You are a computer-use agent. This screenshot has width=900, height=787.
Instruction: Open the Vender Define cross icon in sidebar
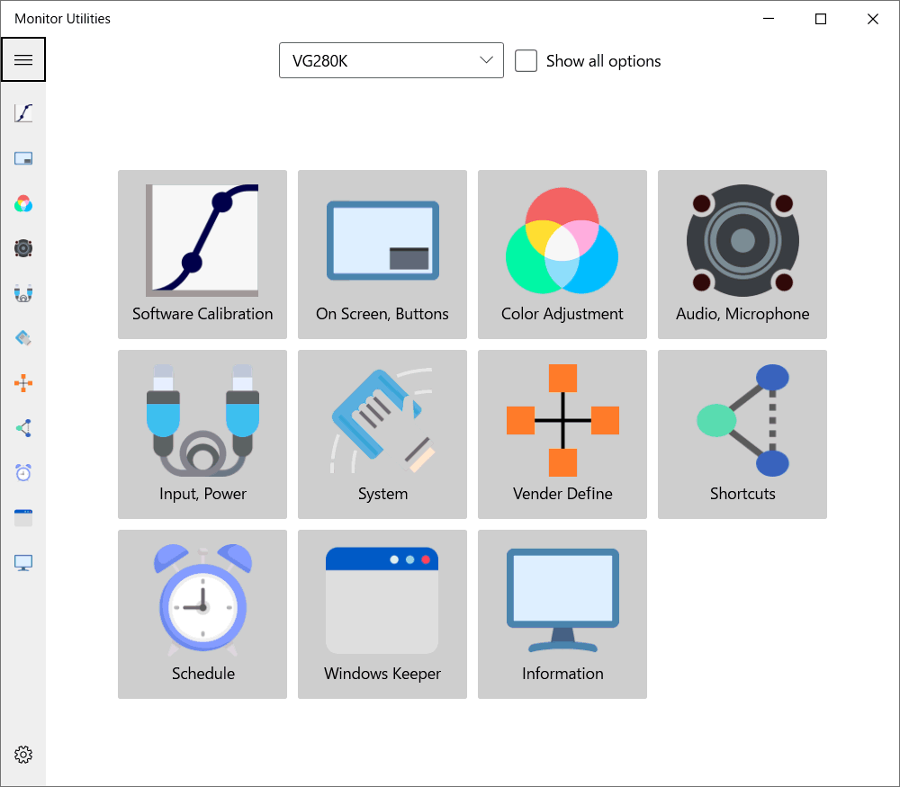23,382
